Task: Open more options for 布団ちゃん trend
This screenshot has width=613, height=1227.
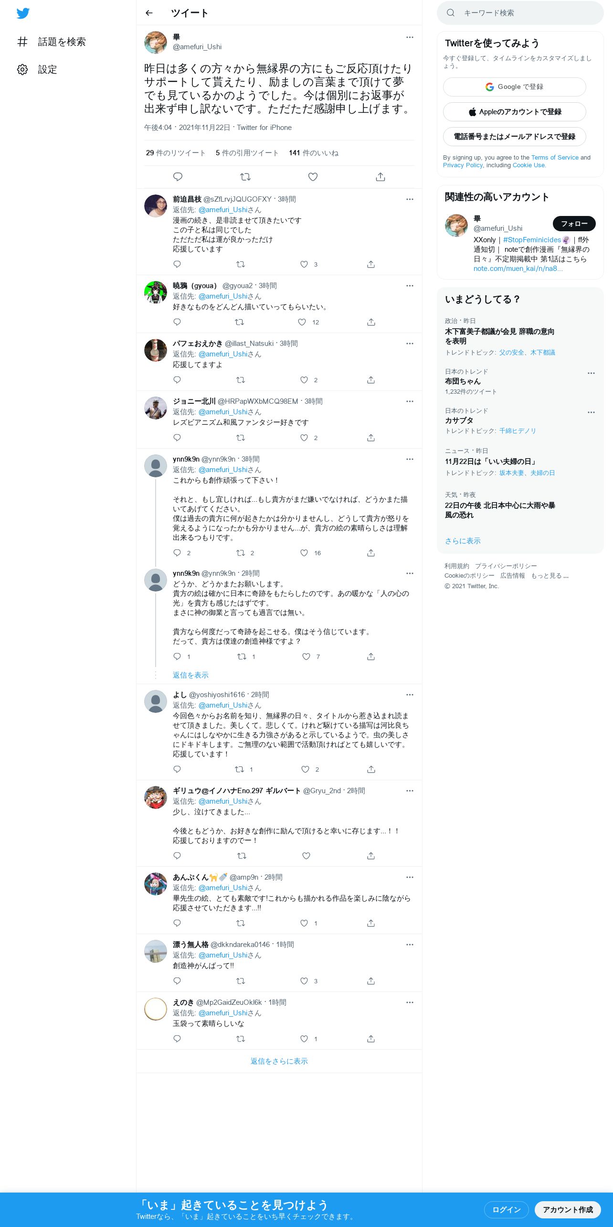Action: coord(591,373)
